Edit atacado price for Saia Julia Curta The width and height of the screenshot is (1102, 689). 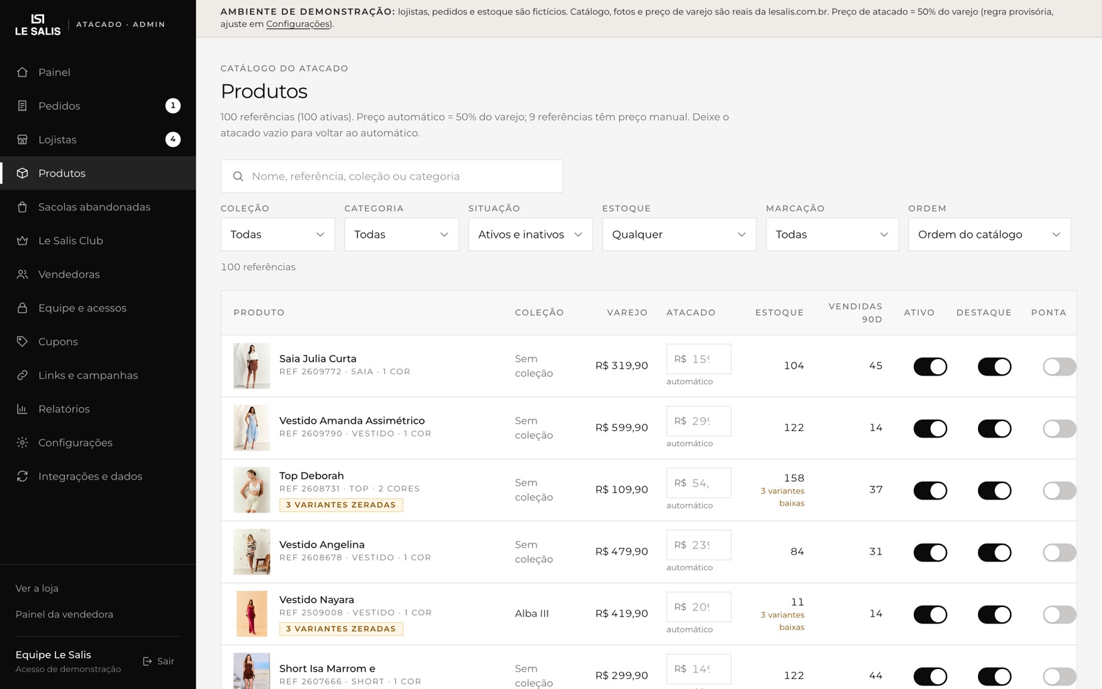[698, 359]
